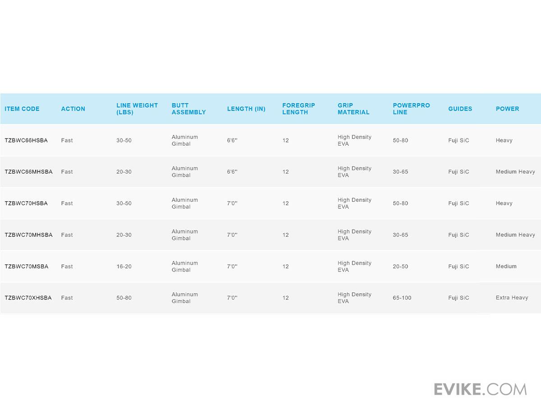Viewport: 541px width, 406px height.
Task: Select the ACTION column header
Action: 73,109
